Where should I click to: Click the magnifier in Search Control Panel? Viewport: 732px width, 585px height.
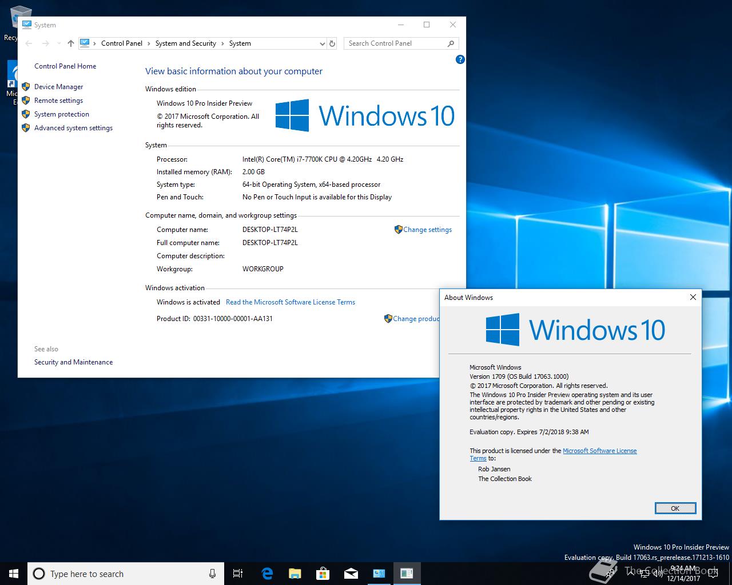pyautogui.click(x=451, y=43)
